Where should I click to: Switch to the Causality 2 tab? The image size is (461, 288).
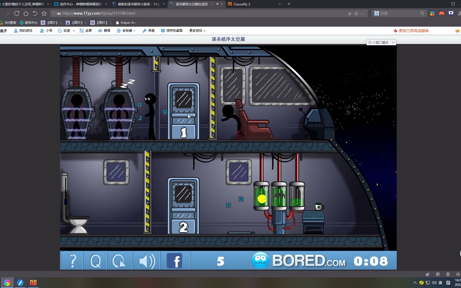tap(254, 4)
